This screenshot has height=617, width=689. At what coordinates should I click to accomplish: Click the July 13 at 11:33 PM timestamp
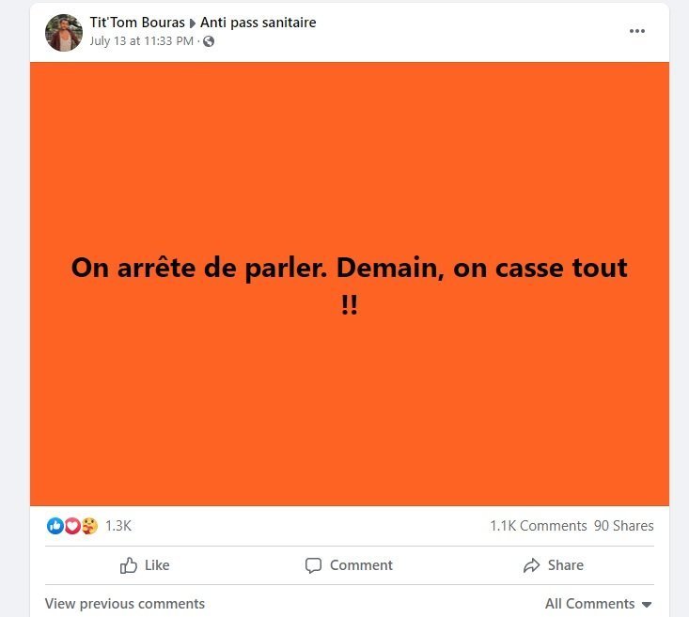coord(142,40)
